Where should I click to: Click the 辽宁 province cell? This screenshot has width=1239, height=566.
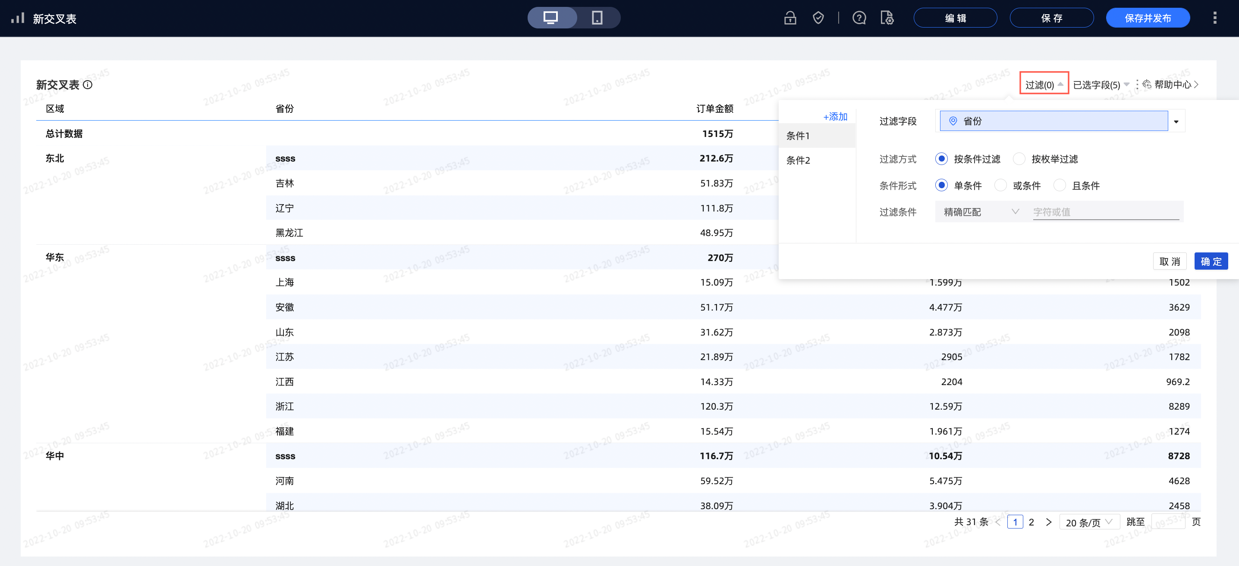284,208
